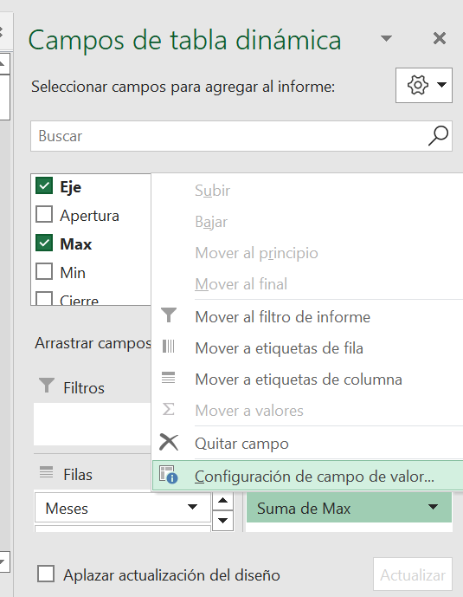
Task: Click the Max field name
Action: pyautogui.click(x=75, y=243)
